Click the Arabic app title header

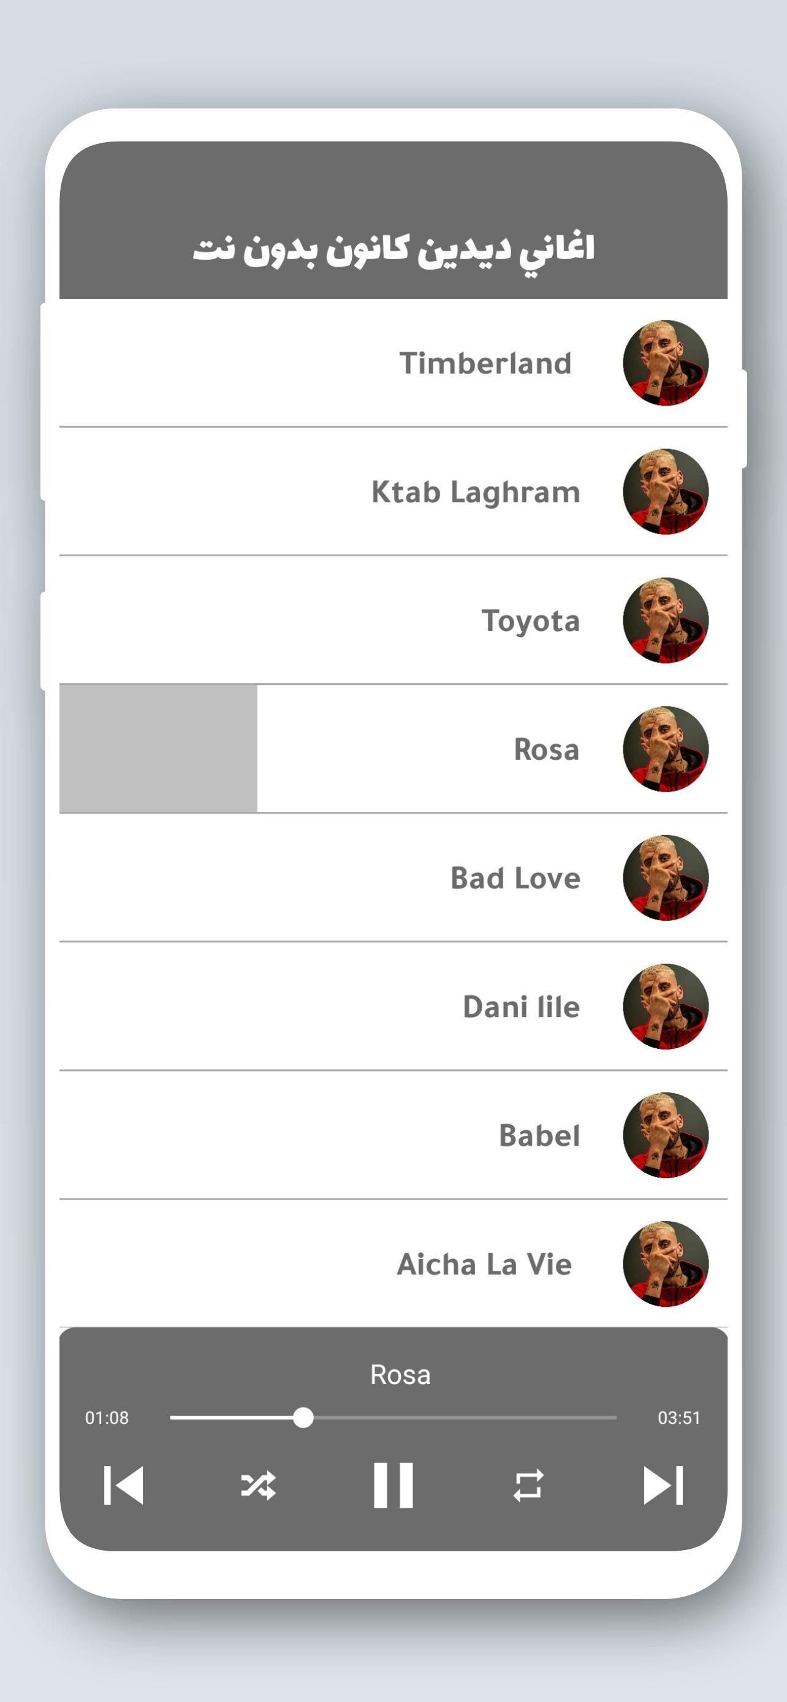(x=394, y=251)
